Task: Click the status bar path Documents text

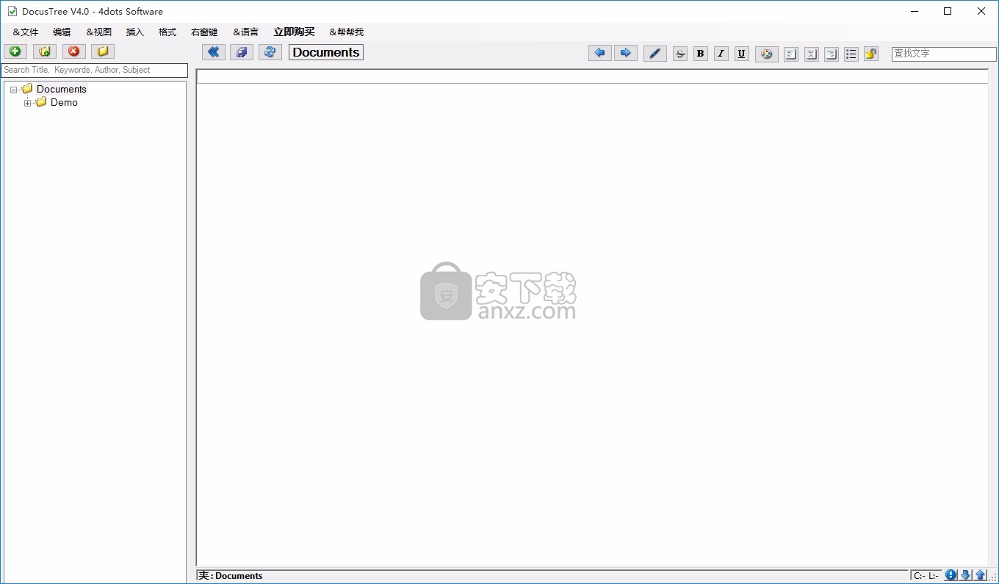Action: 239,576
